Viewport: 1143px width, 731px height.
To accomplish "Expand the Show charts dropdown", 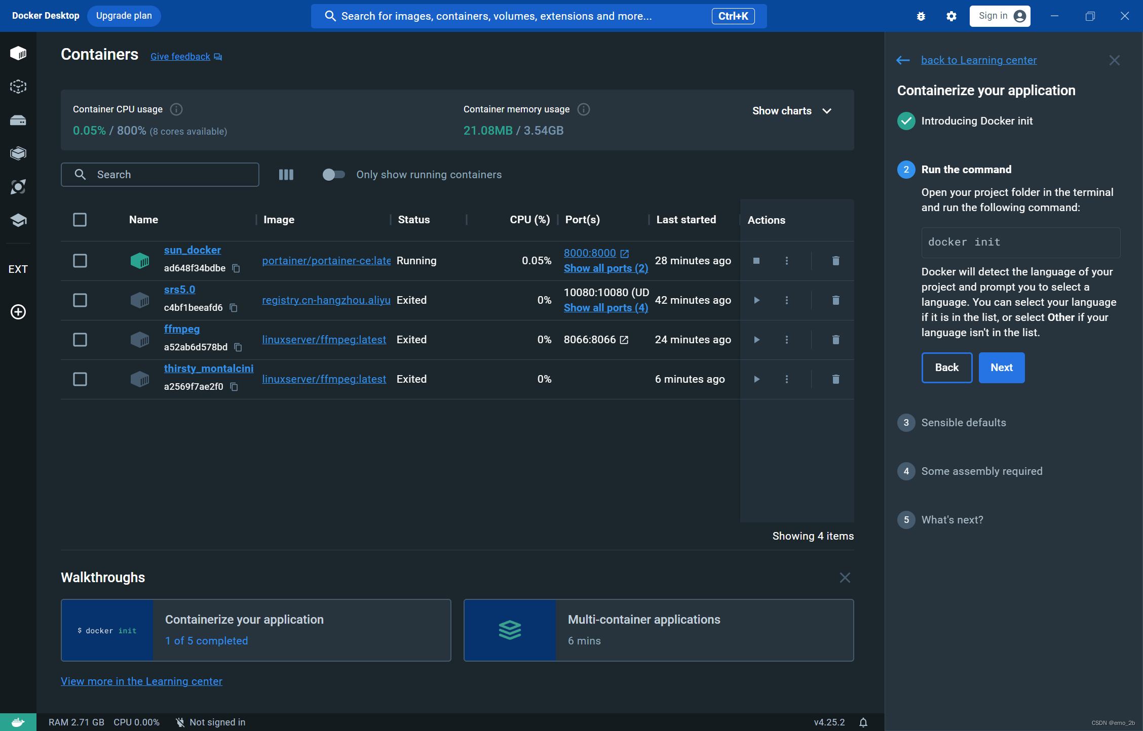I will (x=791, y=110).
